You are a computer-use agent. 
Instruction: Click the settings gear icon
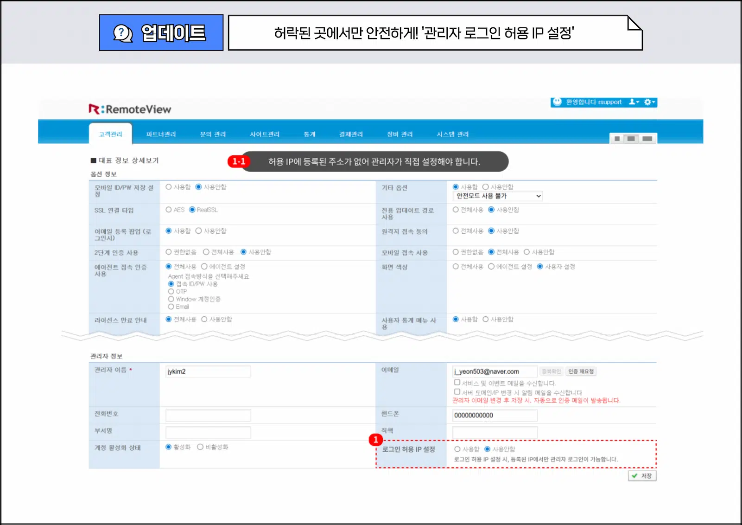(x=647, y=102)
